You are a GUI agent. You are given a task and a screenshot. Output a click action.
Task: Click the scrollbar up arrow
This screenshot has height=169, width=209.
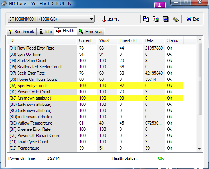pos(199,39)
